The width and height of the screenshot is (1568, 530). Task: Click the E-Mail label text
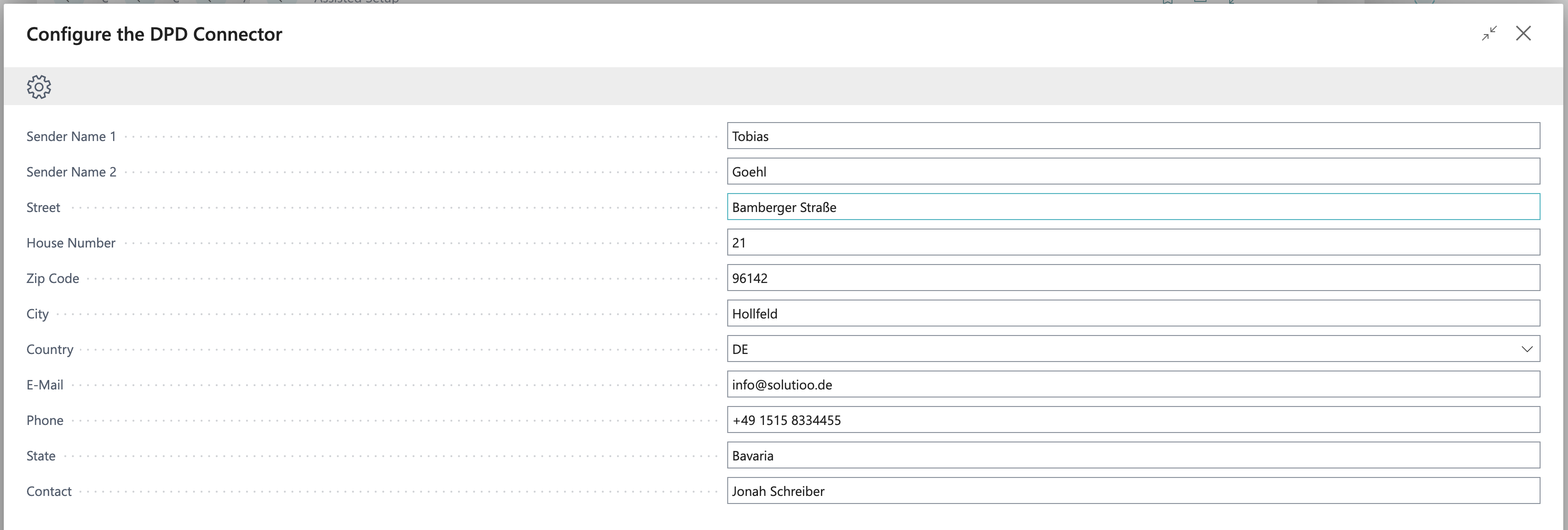point(44,385)
